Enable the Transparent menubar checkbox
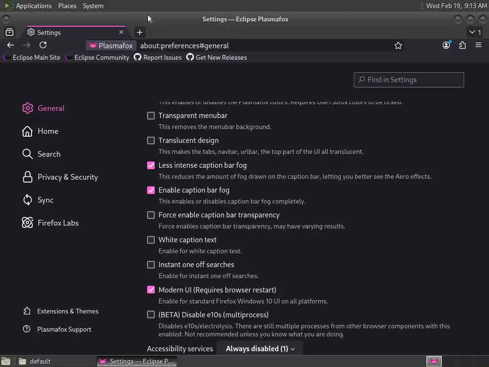The height and width of the screenshot is (367, 489). pyautogui.click(x=151, y=116)
